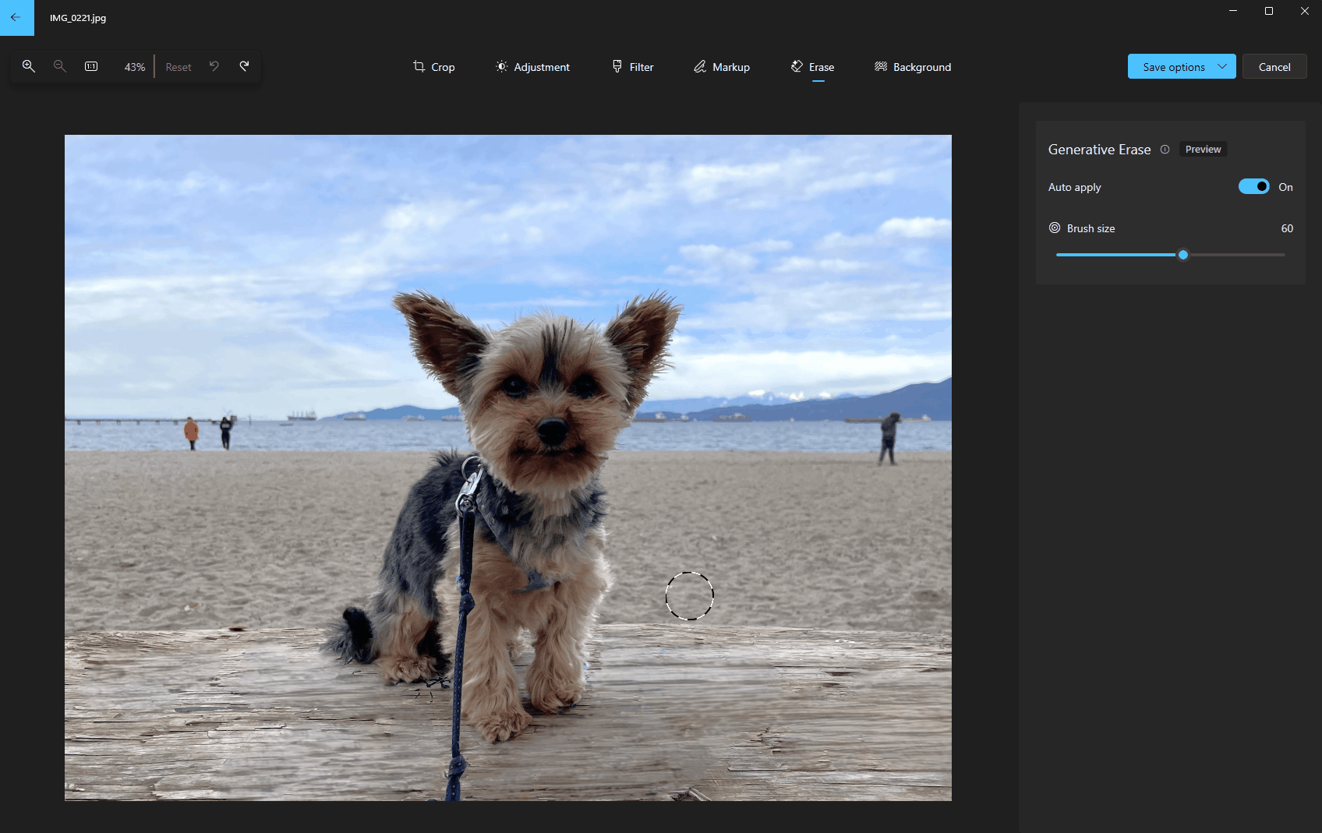This screenshot has width=1322, height=833.
Task: Click the Brush size target icon
Action: 1054,228
